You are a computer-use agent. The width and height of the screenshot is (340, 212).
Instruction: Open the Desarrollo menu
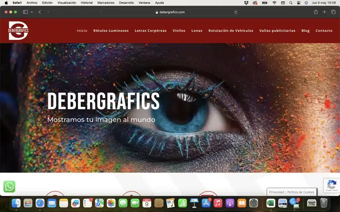click(x=127, y=3)
